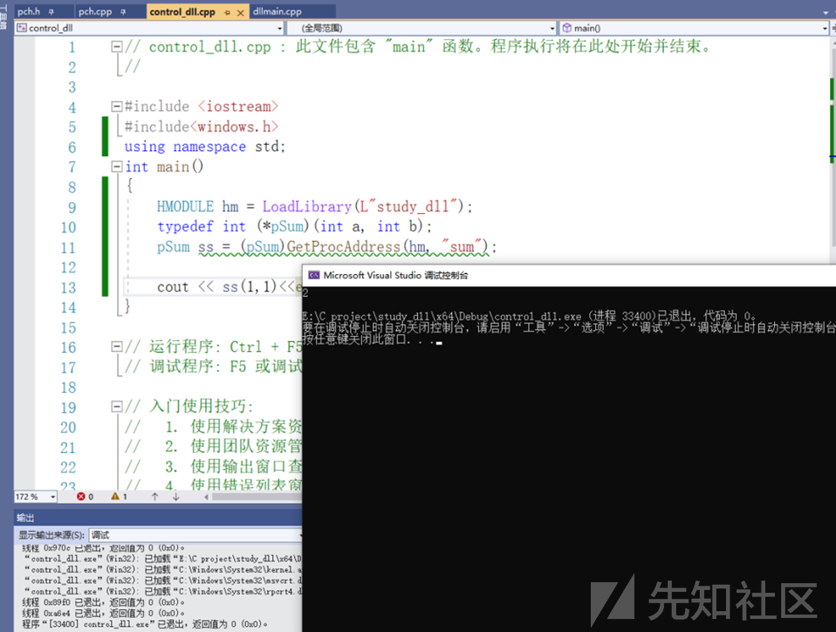Click the control_dll project icon in navigation bar
Screen dimensions: 836x632
point(21,28)
